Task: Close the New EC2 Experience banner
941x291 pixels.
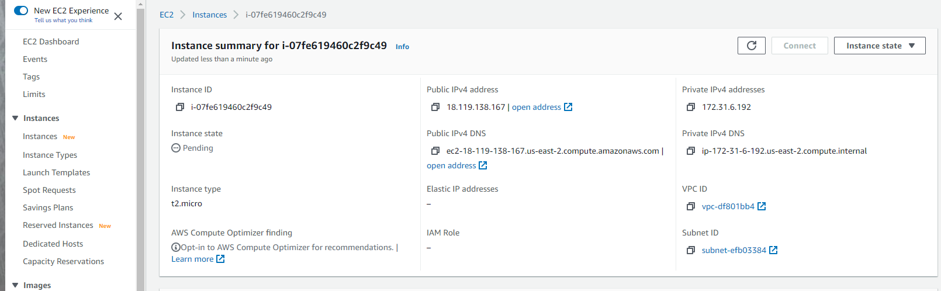Action: tap(118, 16)
